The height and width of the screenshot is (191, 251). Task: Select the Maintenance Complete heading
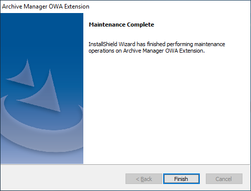[121, 25]
